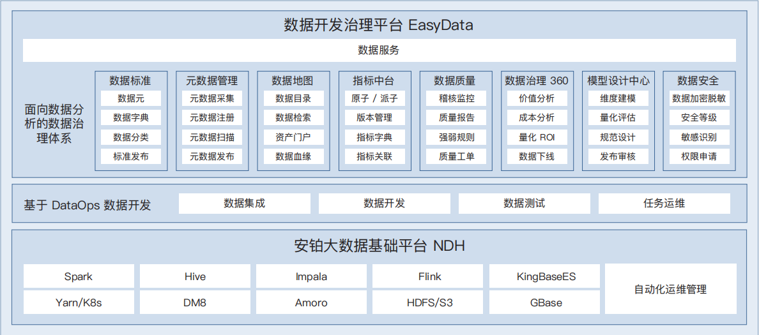Open the 数据下线 box

click(537, 156)
